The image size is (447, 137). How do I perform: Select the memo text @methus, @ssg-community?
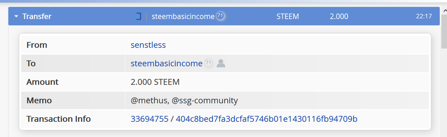pyautogui.click(x=184, y=101)
